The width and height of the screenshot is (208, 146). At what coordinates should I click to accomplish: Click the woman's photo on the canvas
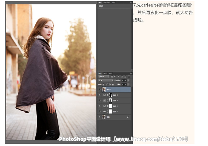[x=51, y=72]
